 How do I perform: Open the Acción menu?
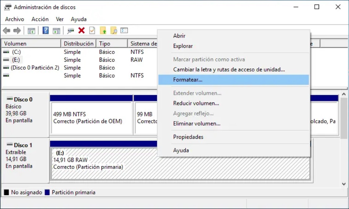click(x=40, y=19)
